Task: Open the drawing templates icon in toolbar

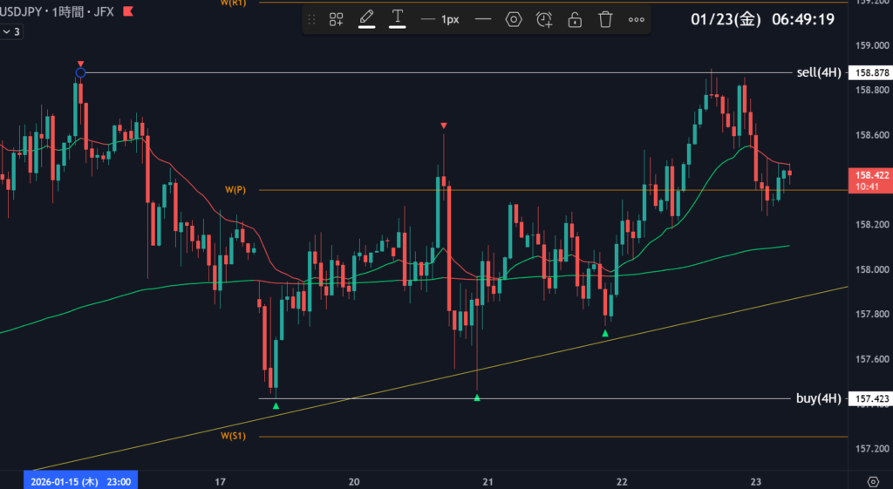Action: pos(336,19)
